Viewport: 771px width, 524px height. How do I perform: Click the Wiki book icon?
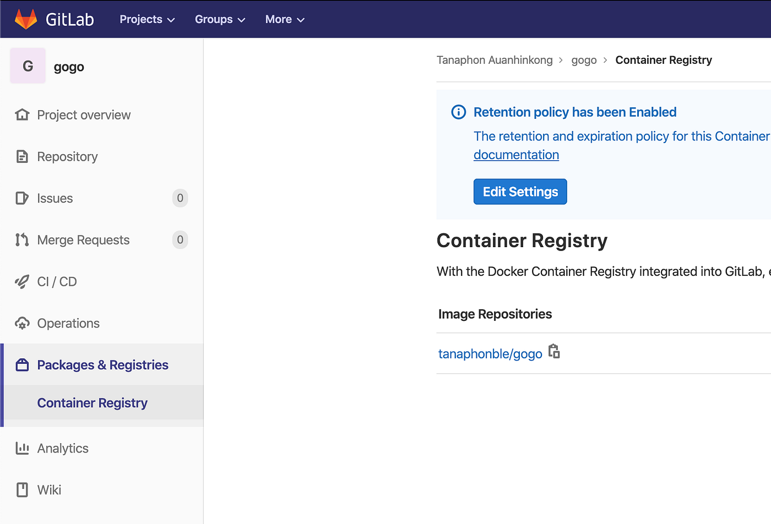[x=21, y=489]
